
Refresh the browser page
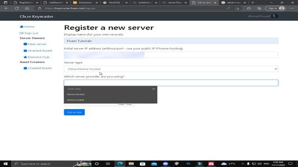pos(17,8)
